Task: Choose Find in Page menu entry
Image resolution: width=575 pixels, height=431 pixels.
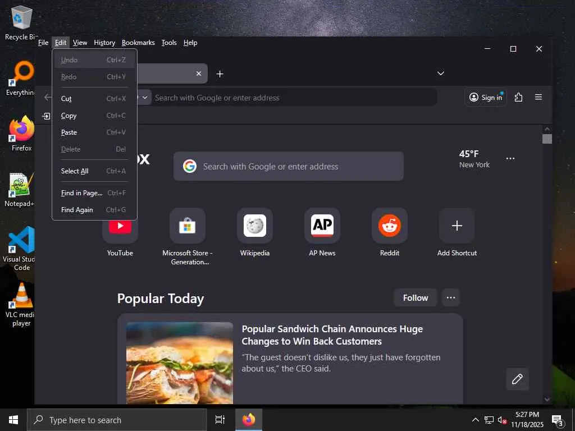Action: tap(94, 193)
